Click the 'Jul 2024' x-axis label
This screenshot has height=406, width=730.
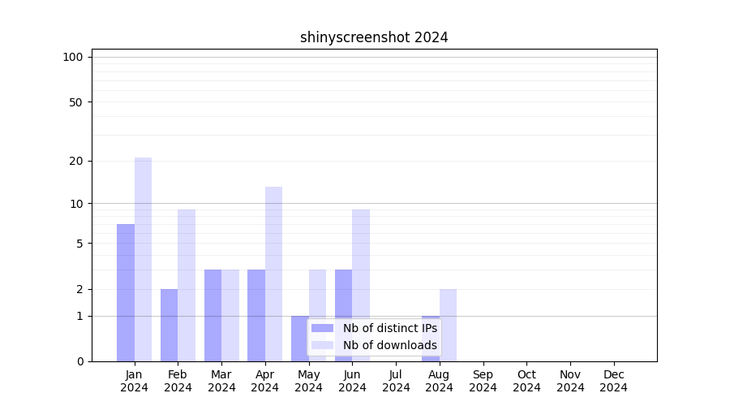(396, 381)
